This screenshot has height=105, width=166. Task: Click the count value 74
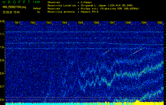[38, 12]
